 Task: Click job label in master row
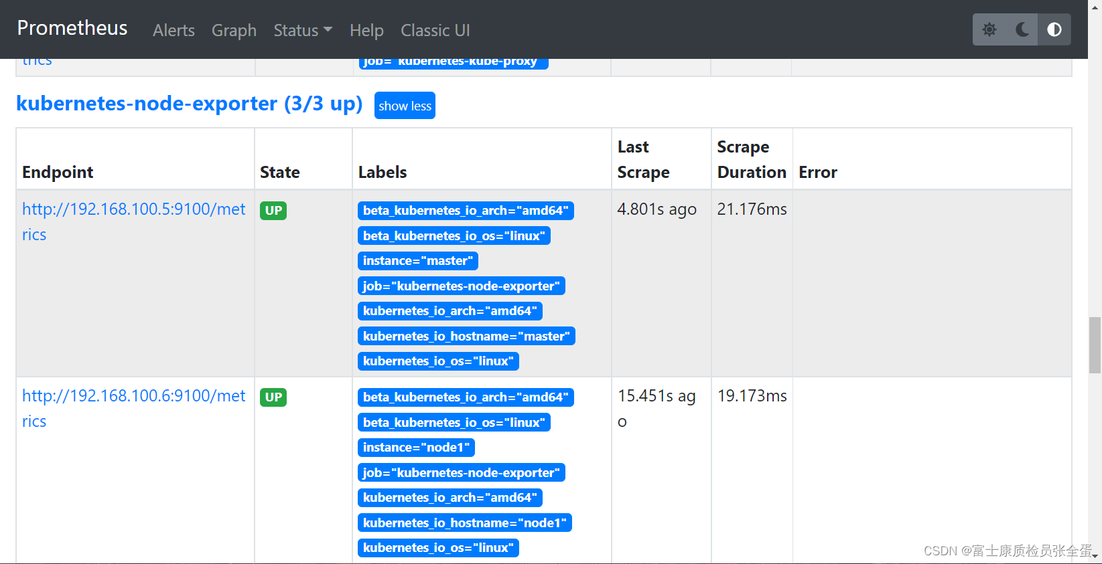click(462, 286)
